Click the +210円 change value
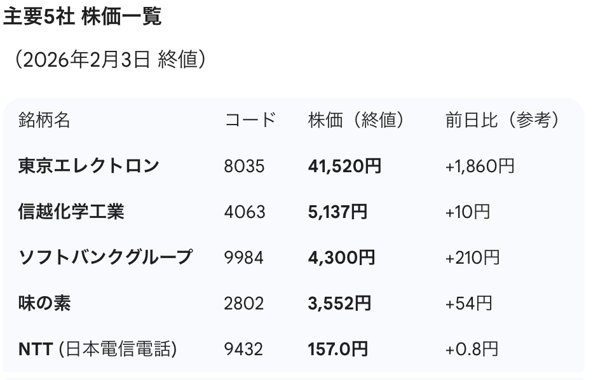The height and width of the screenshot is (380, 605). [472, 257]
